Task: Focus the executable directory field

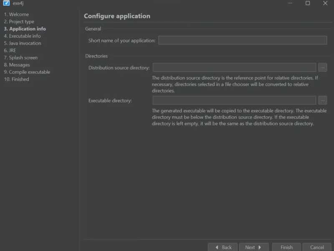Action: coord(234,100)
